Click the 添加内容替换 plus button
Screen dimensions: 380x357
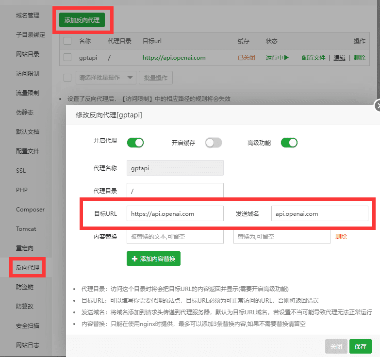click(x=153, y=259)
